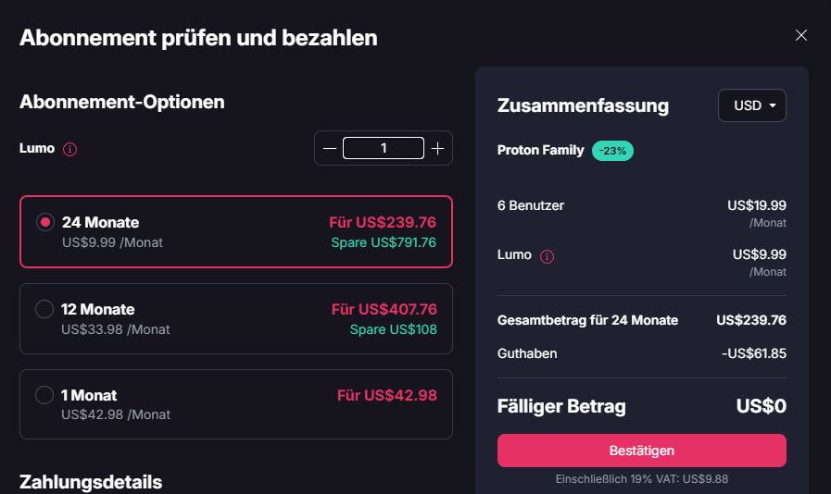Image resolution: width=831 pixels, height=494 pixels.
Task: Close the subscription checkout dialog
Action: click(x=801, y=36)
